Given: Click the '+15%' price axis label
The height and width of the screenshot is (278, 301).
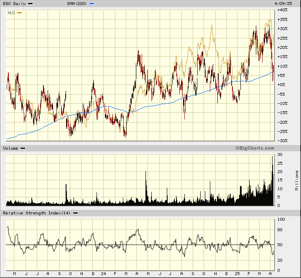Looking at the screenshot, I should click(x=282, y=56).
